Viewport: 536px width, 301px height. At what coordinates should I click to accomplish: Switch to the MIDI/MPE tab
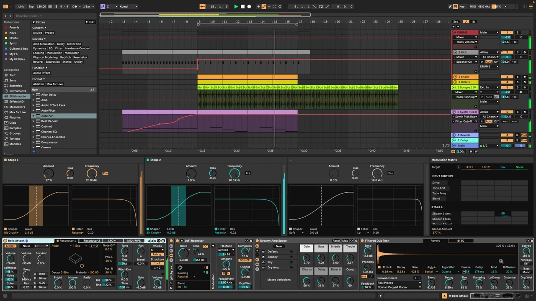click(134, 241)
